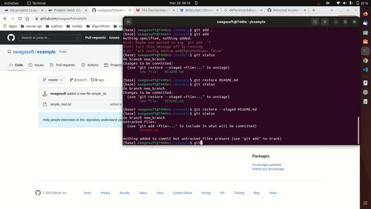Switch to Bitbucket browser tab

[199, 10]
